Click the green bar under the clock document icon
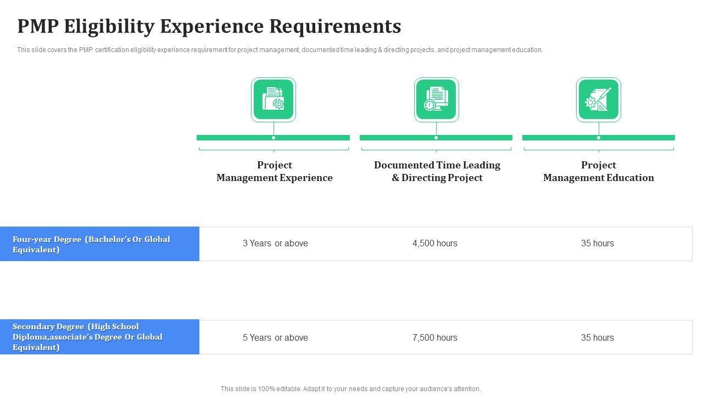This screenshot has height=395, width=703. [472, 138]
